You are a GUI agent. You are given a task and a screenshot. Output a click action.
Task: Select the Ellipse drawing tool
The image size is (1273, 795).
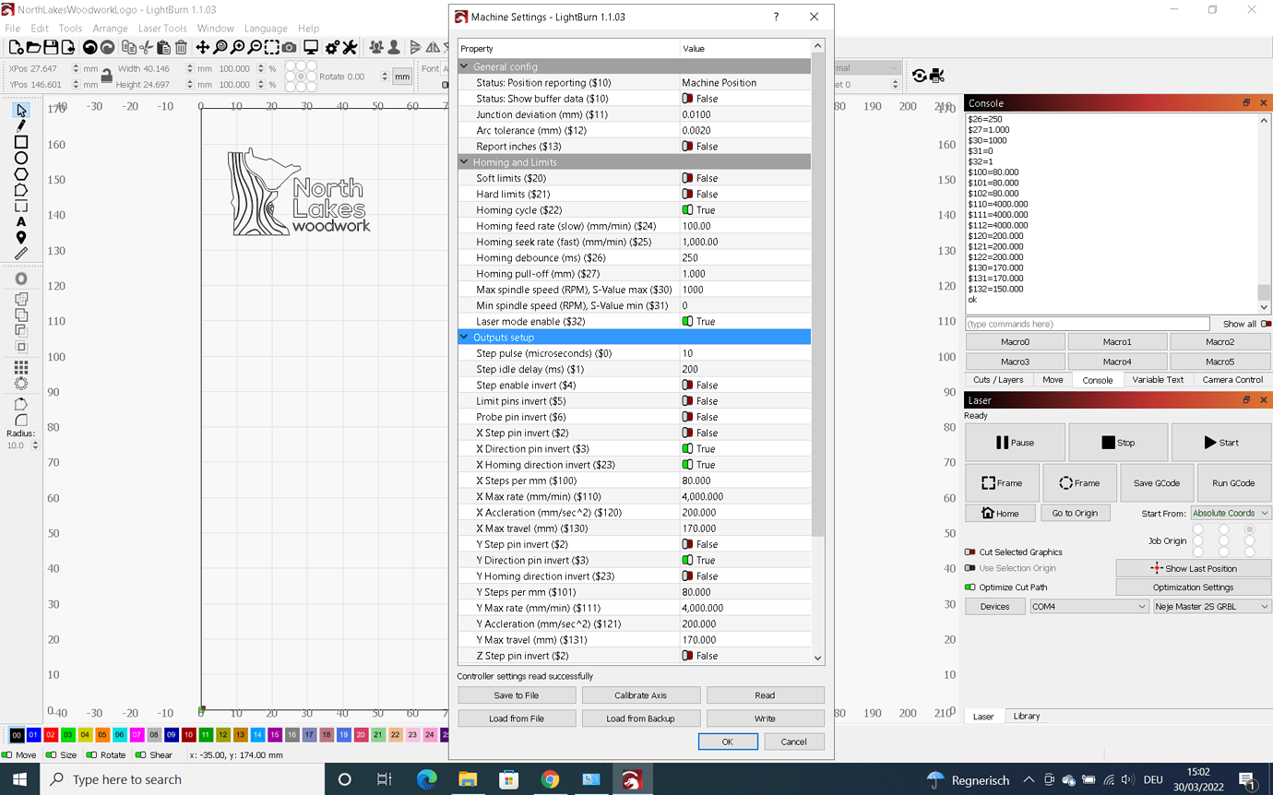pyautogui.click(x=21, y=157)
